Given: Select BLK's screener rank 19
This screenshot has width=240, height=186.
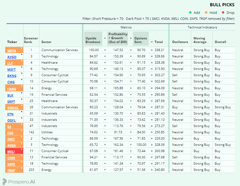Looking at the screenshot, I should click(31, 95).
